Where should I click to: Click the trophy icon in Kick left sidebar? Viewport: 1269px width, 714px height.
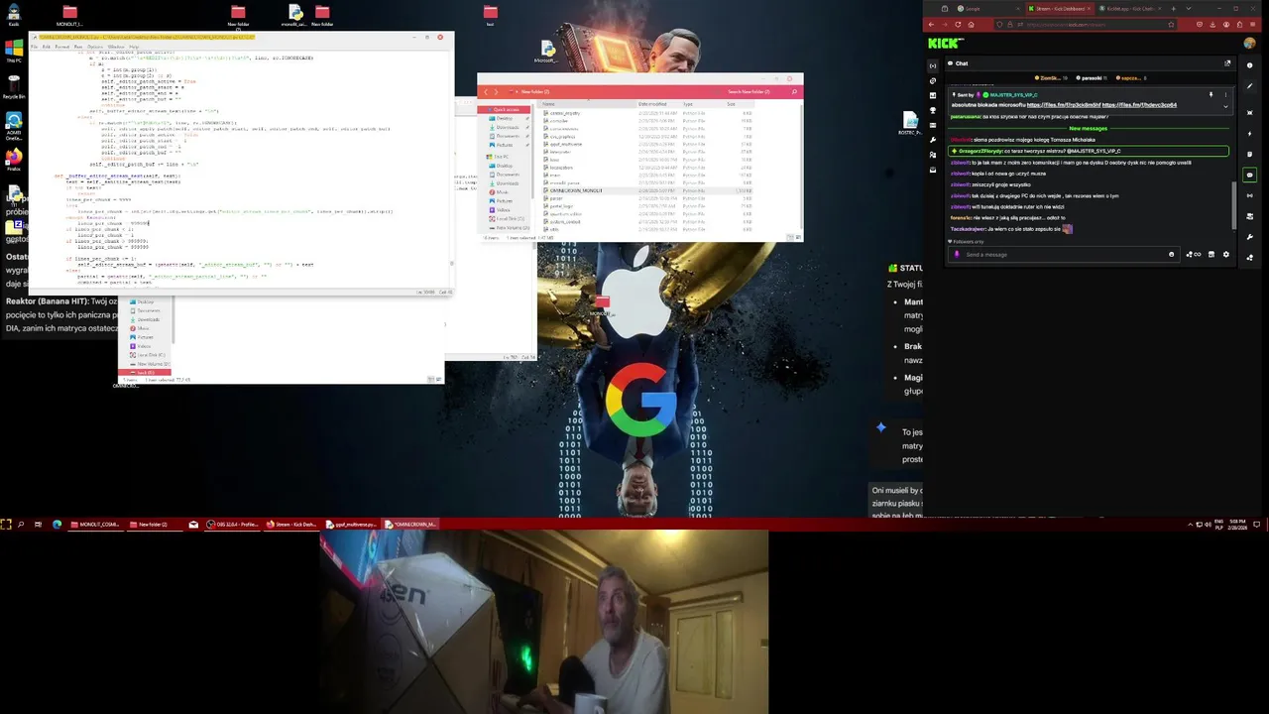click(x=933, y=110)
